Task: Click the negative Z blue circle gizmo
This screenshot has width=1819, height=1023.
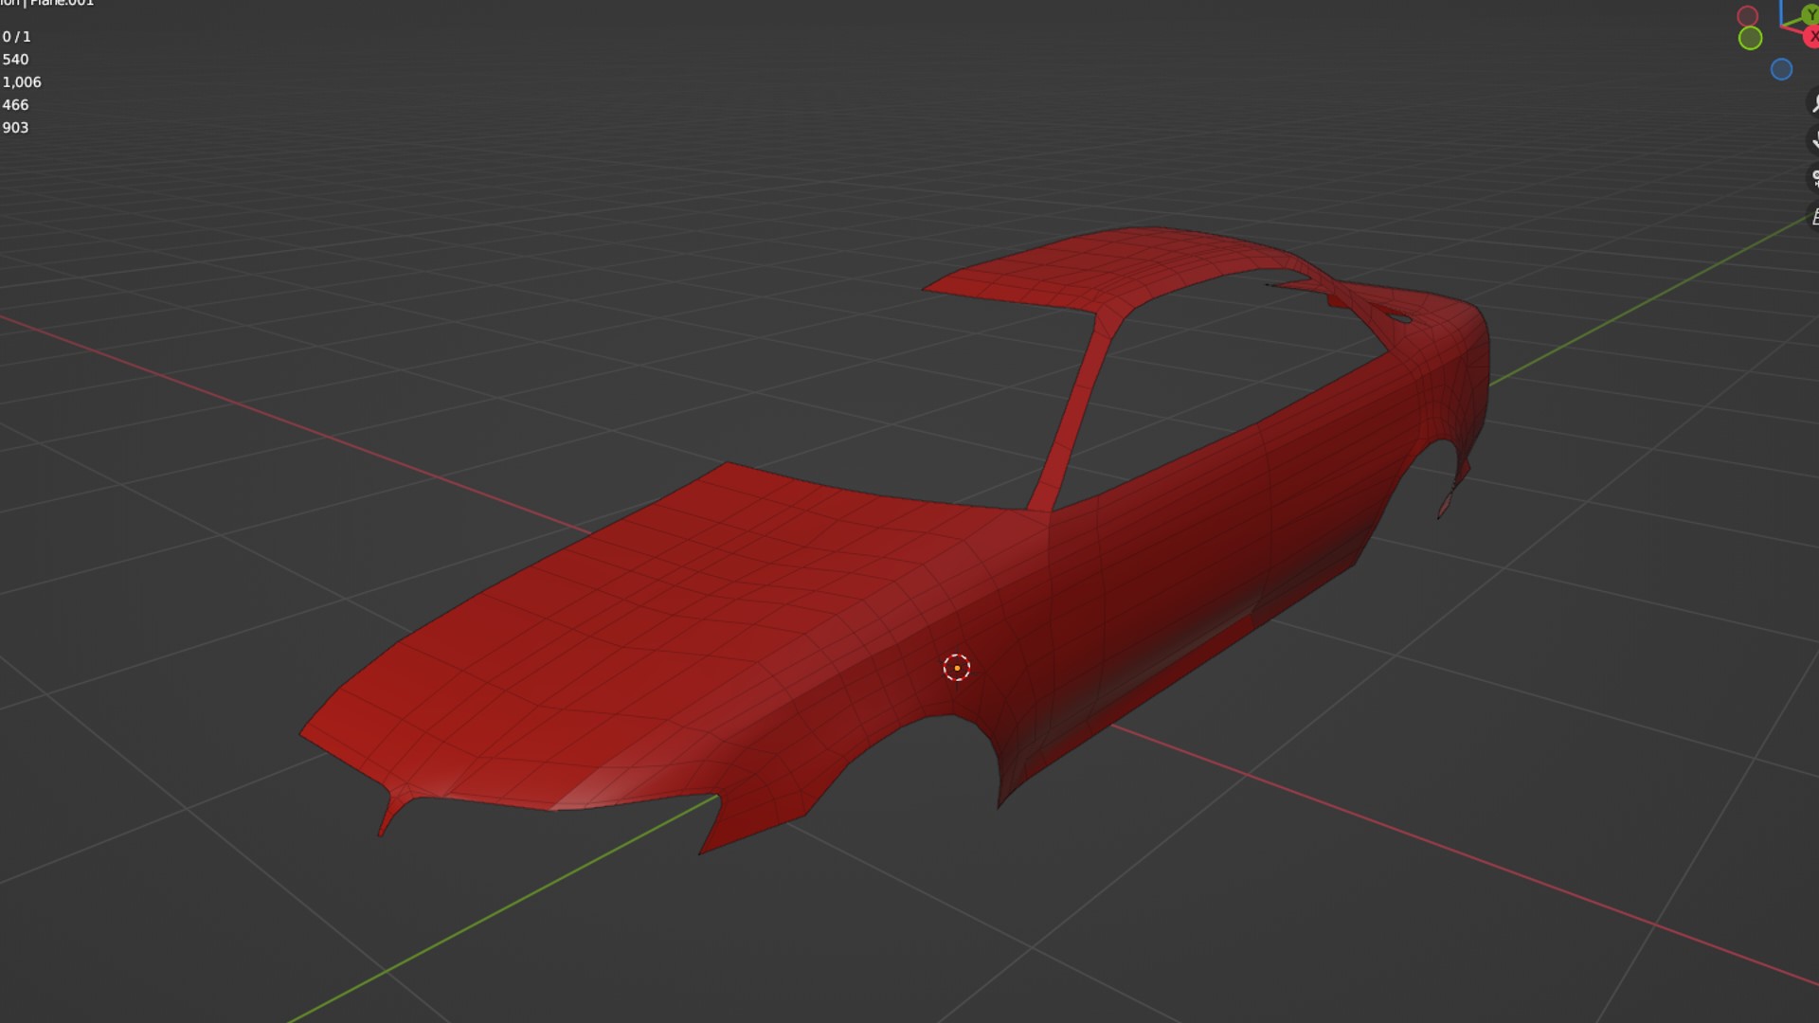Action: pos(1781,69)
